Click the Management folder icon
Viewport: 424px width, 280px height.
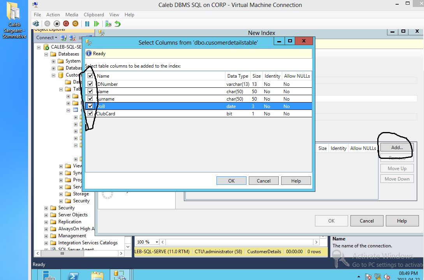click(x=53, y=236)
